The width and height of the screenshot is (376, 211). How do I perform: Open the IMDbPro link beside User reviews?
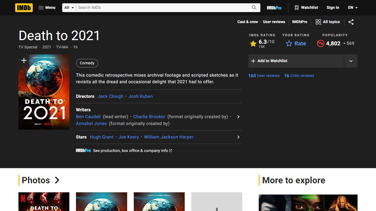(x=299, y=22)
